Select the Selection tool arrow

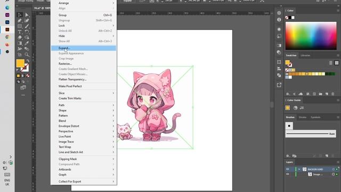coord(20,15)
